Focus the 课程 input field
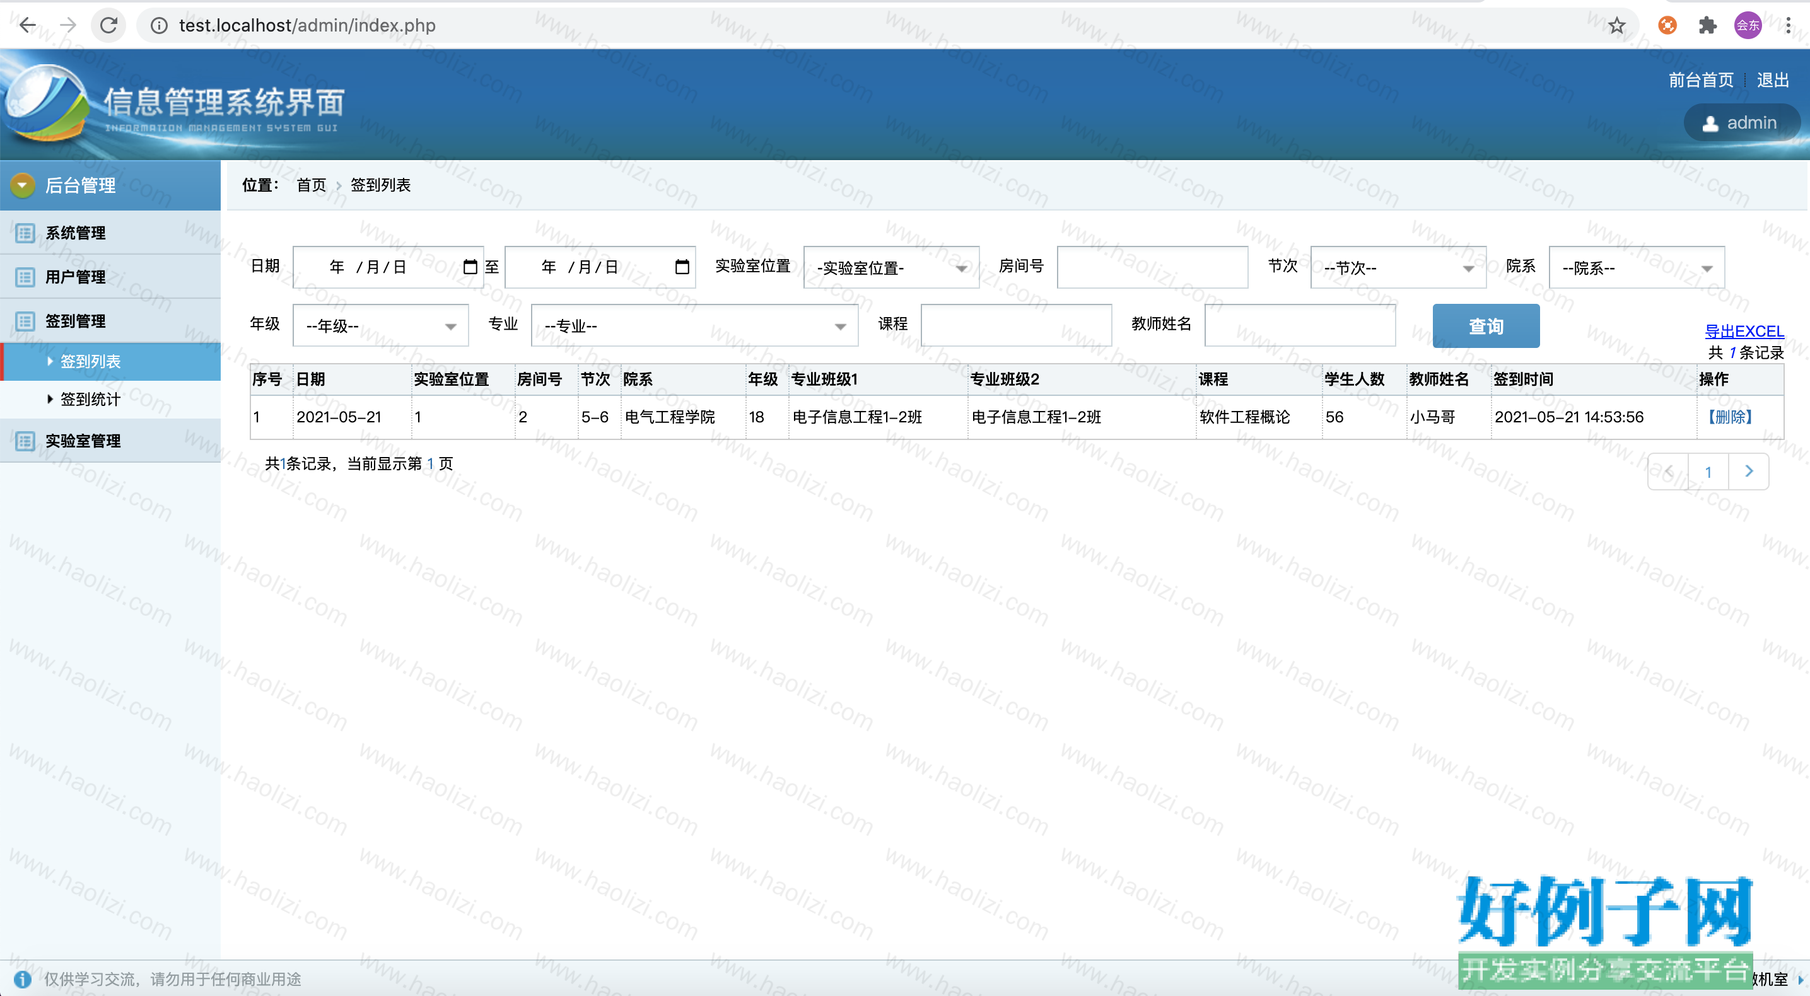 (1016, 325)
